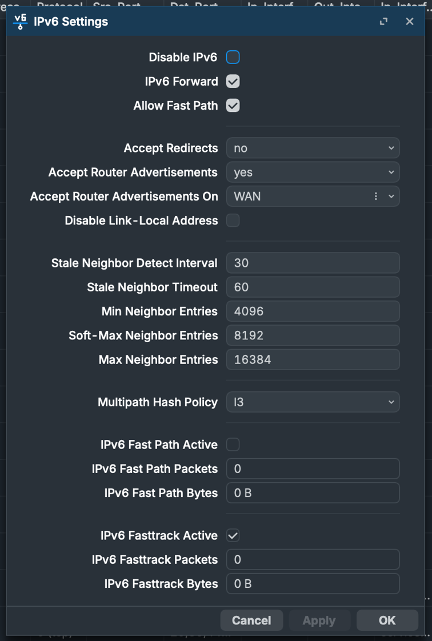This screenshot has height=641, width=432.
Task: Expand the IPv6 Settings window to fullscreen
Action: click(x=383, y=22)
